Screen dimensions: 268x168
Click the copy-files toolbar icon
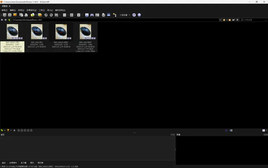[21, 15]
